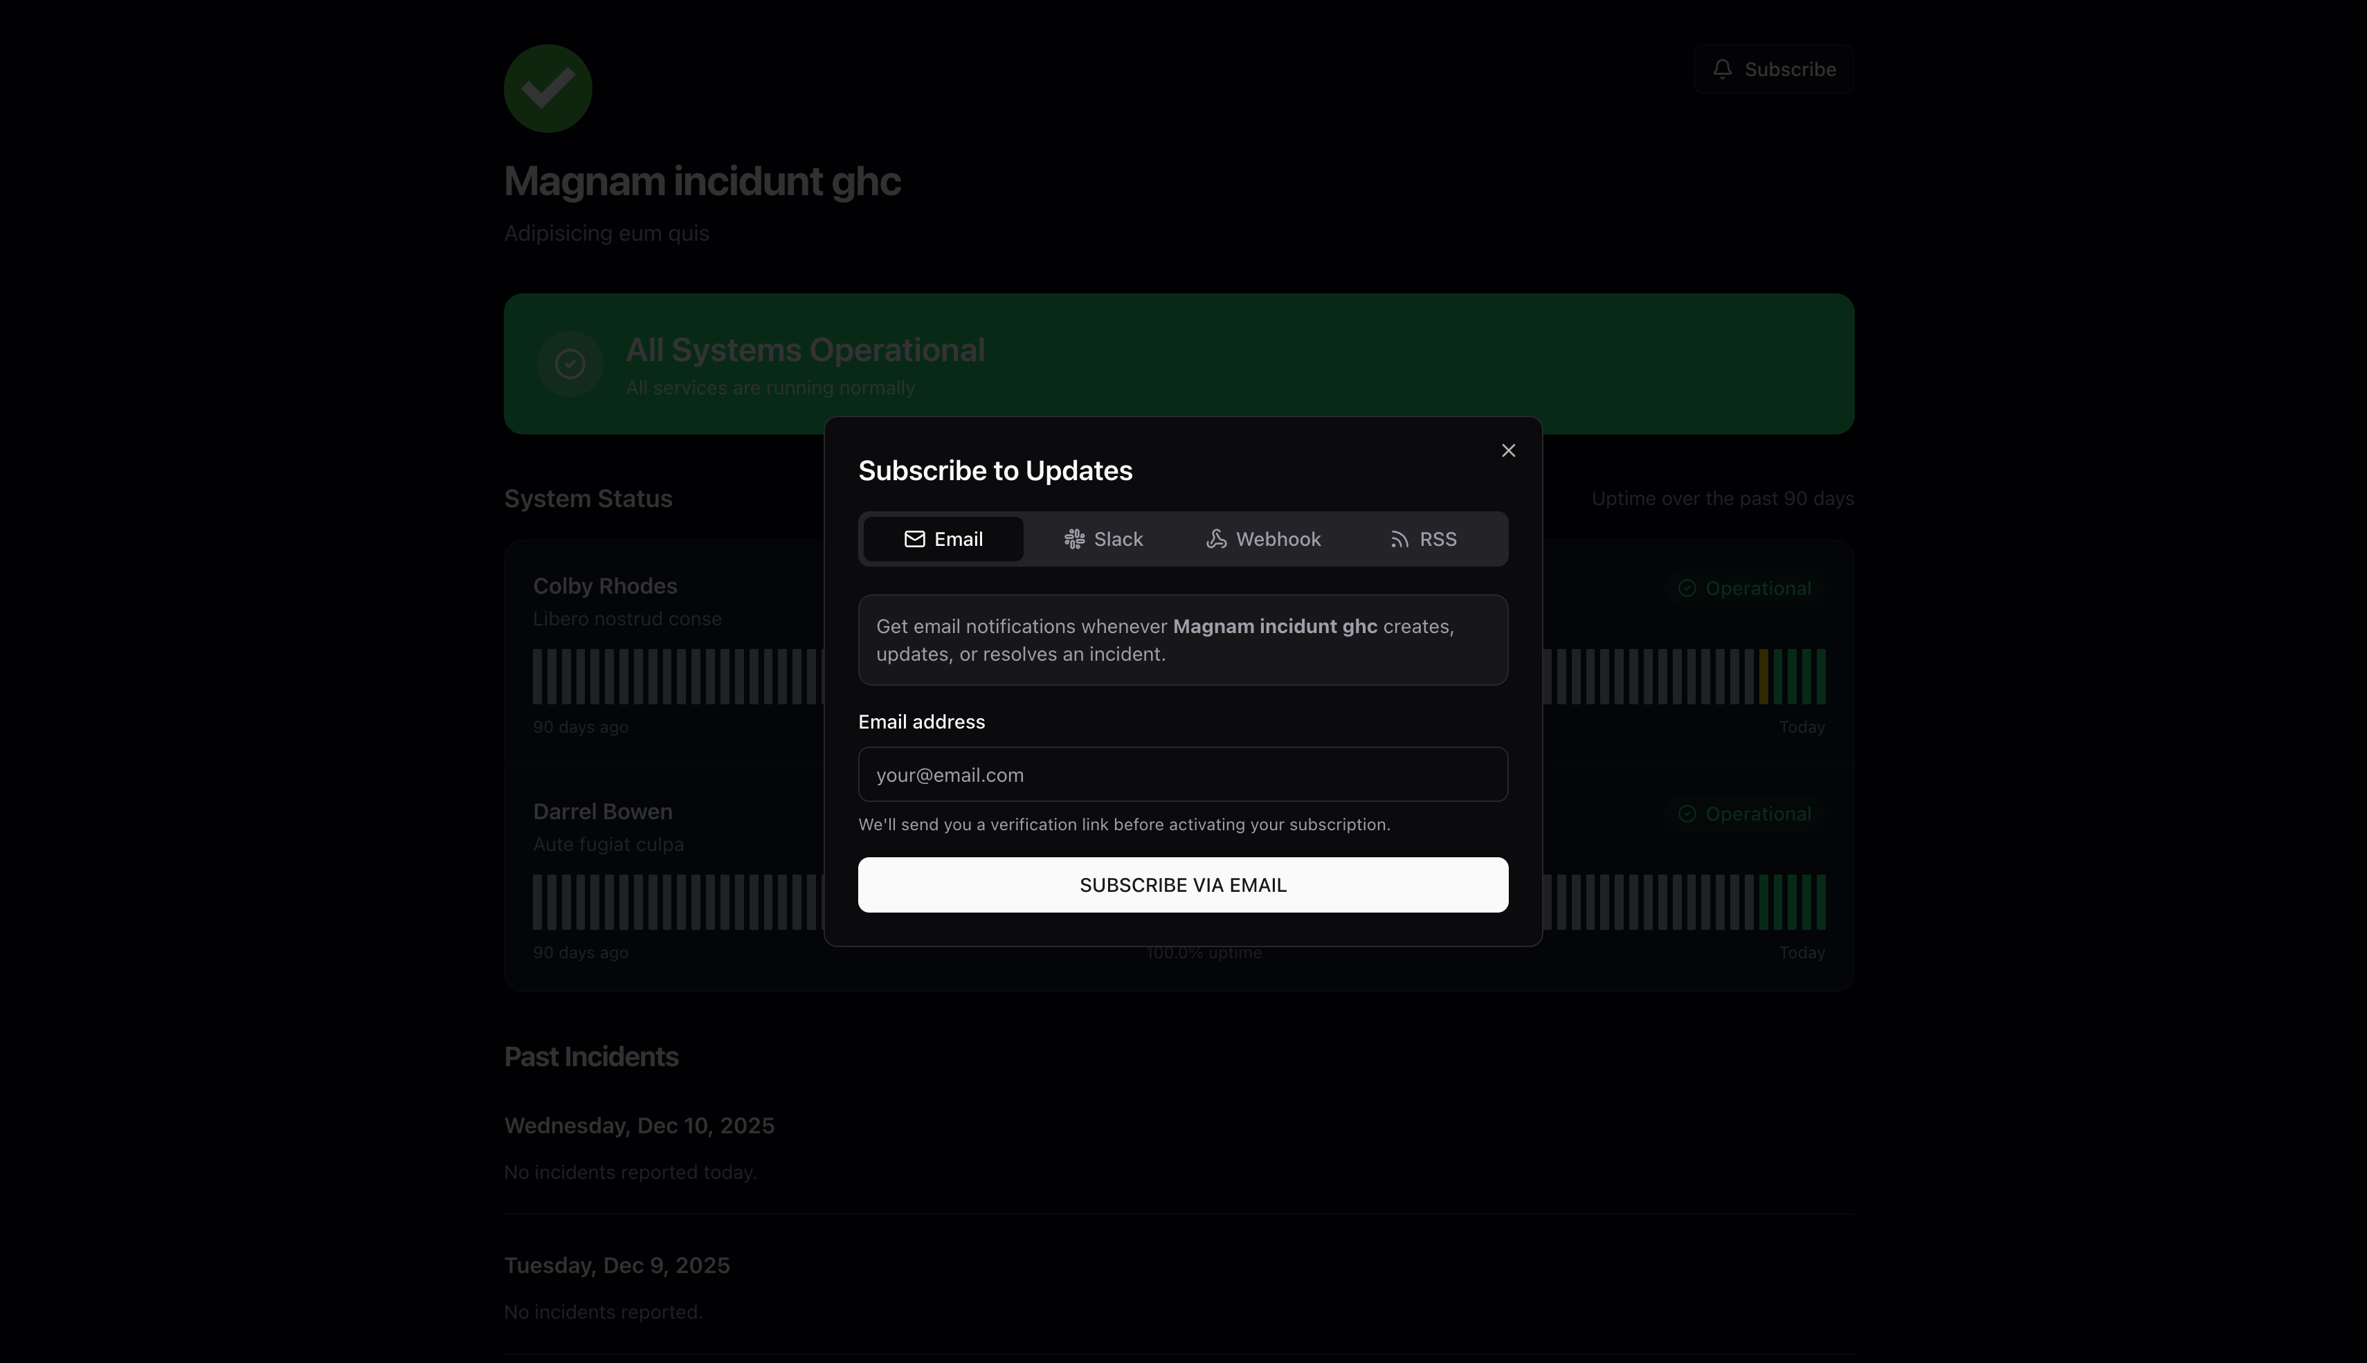Click the yellow uptime bar for Colby Rhodes
Image resolution: width=2367 pixels, height=1363 pixels.
pyautogui.click(x=1763, y=676)
